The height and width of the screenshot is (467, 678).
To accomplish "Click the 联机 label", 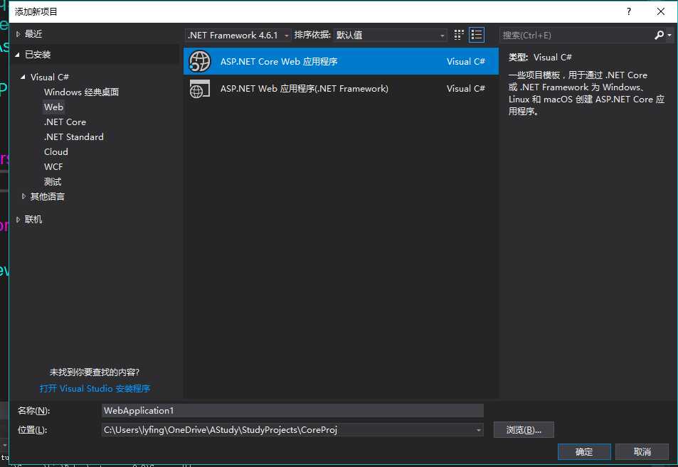I will pos(33,220).
